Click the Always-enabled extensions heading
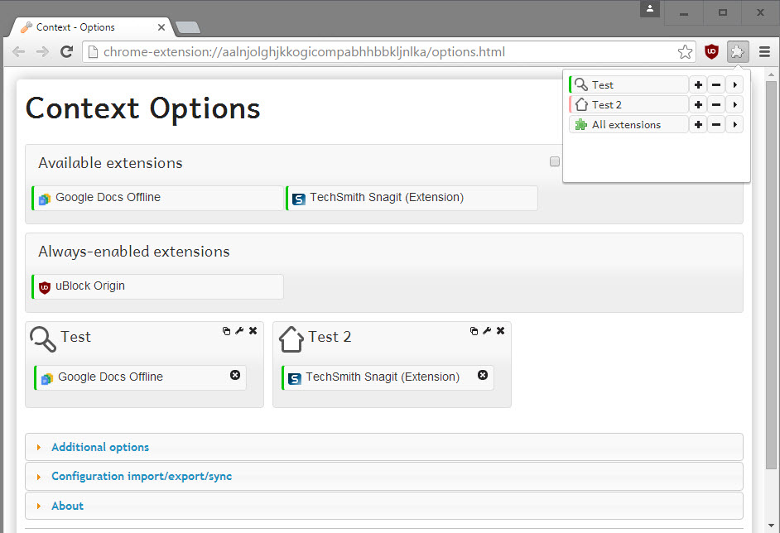Viewport: 780px width, 533px height. click(x=134, y=252)
